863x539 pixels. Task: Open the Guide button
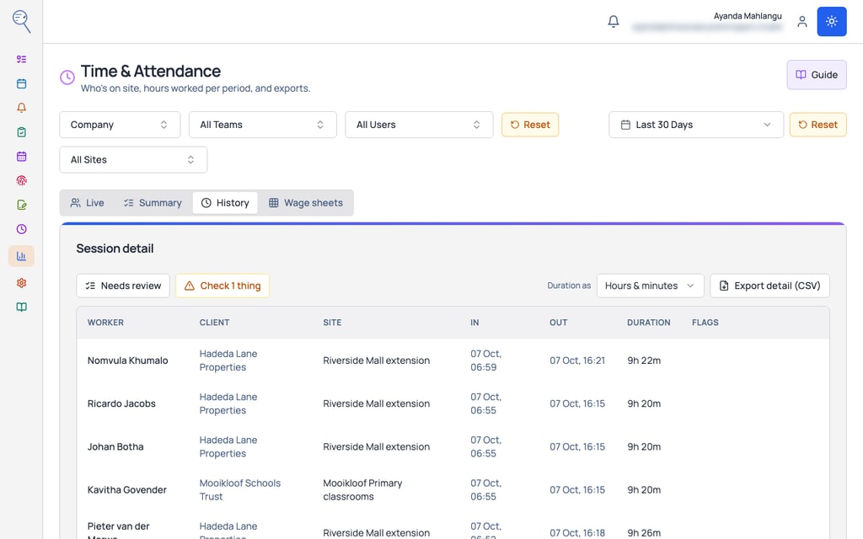pyautogui.click(x=816, y=75)
